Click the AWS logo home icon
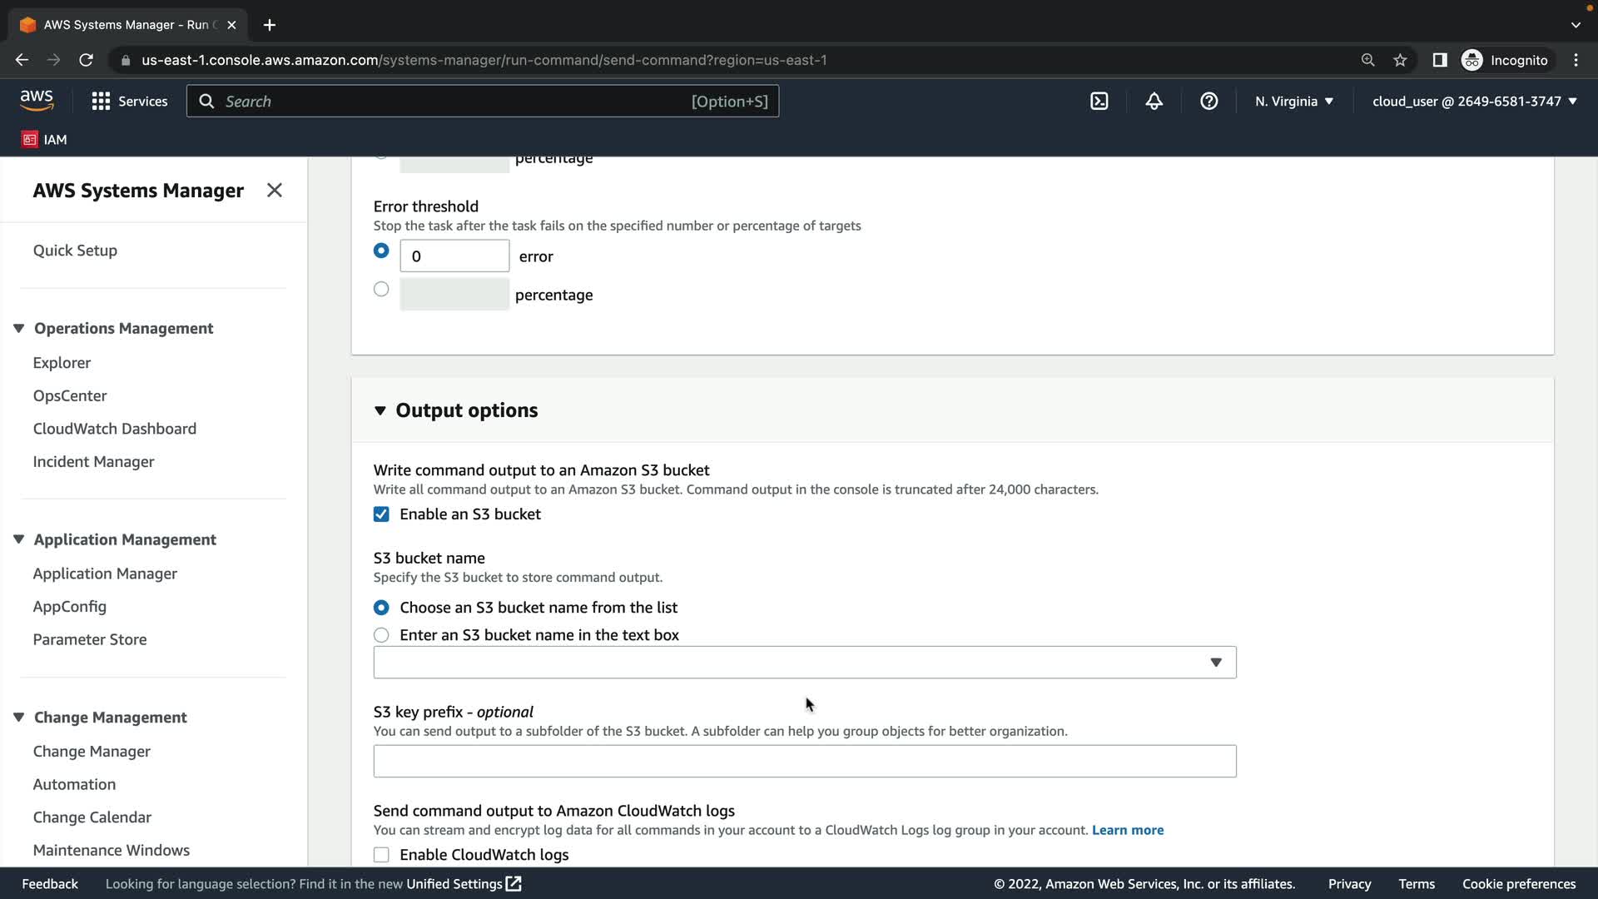Viewport: 1598px width, 899px height. click(x=37, y=101)
